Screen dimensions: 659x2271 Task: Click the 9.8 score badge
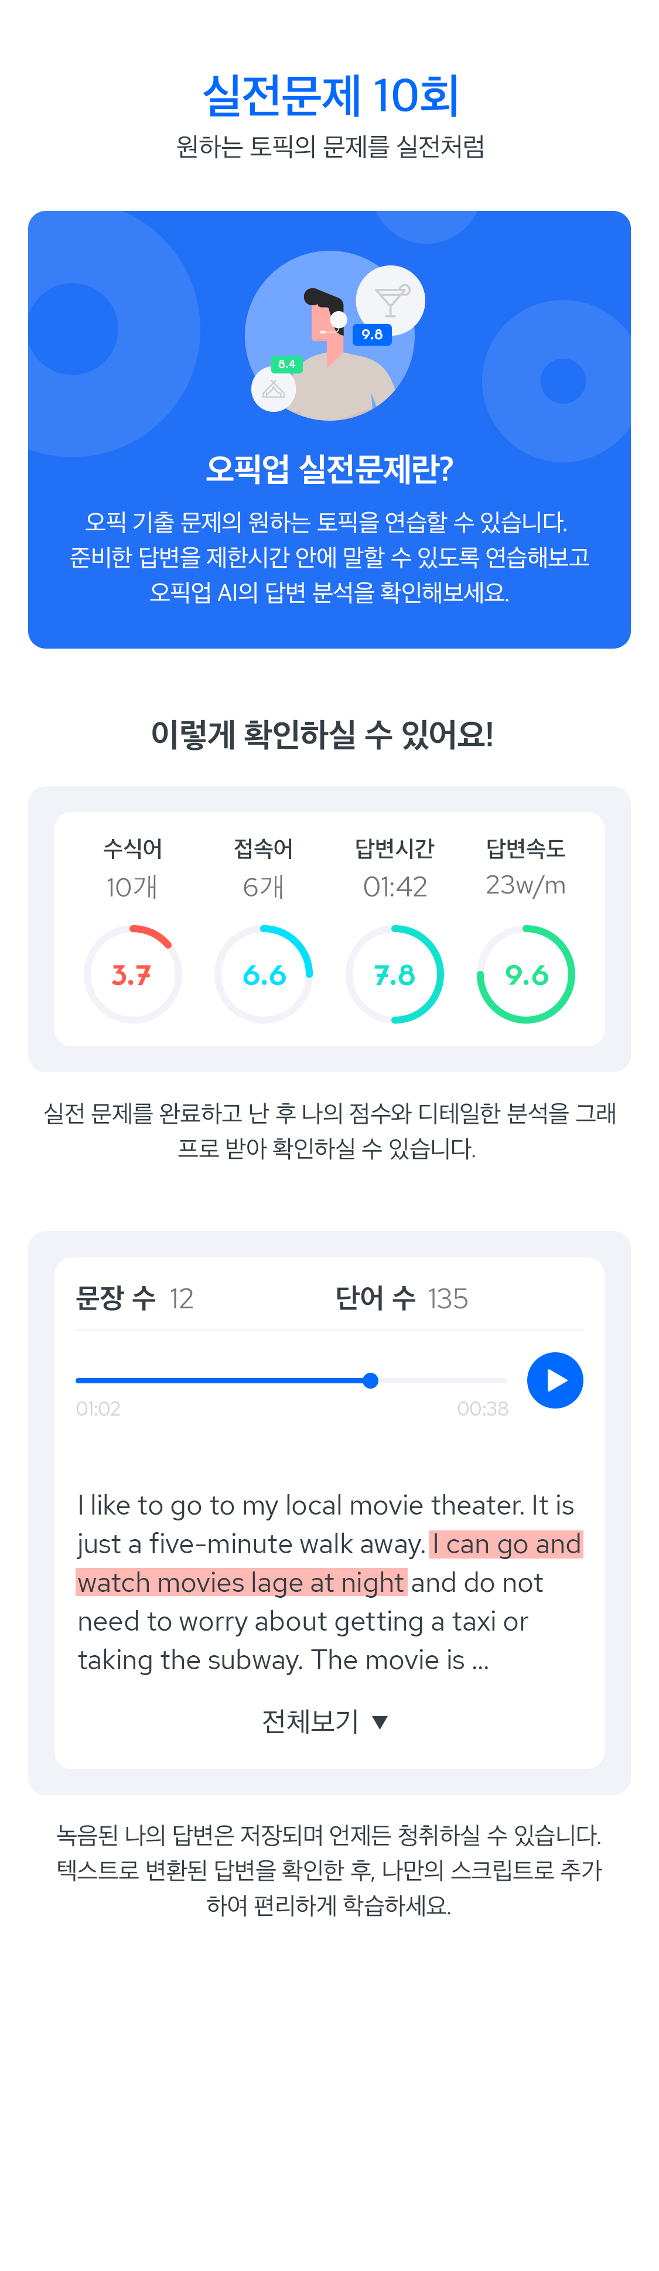point(372,335)
